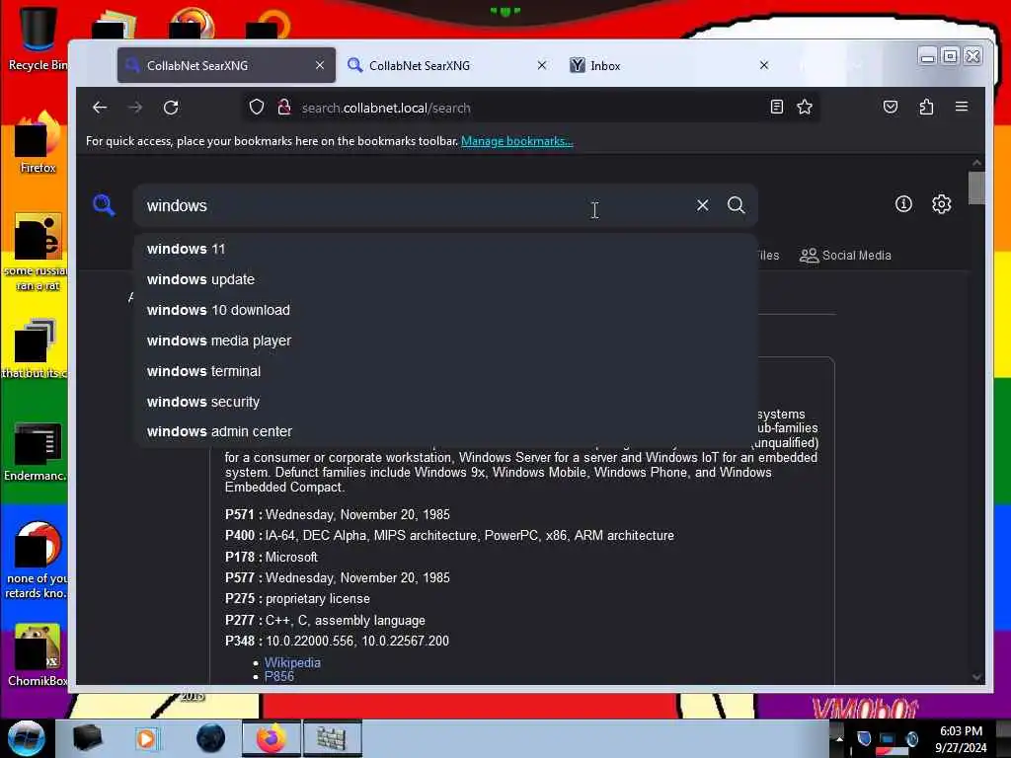The image size is (1011, 758).
Task: Choose suggestion "windows media player"
Action: coord(445,341)
